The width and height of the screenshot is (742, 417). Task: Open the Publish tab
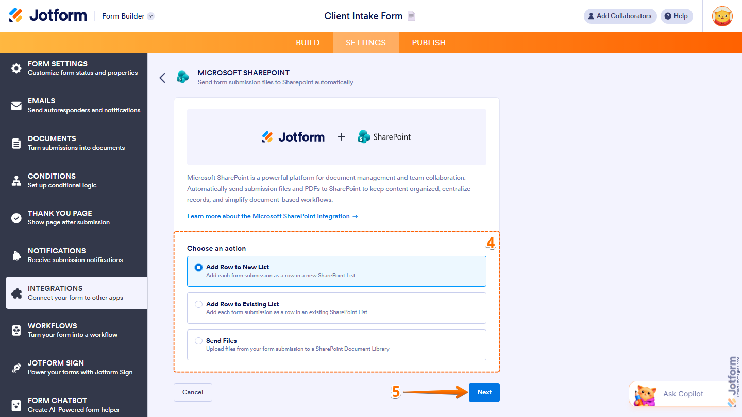428,43
